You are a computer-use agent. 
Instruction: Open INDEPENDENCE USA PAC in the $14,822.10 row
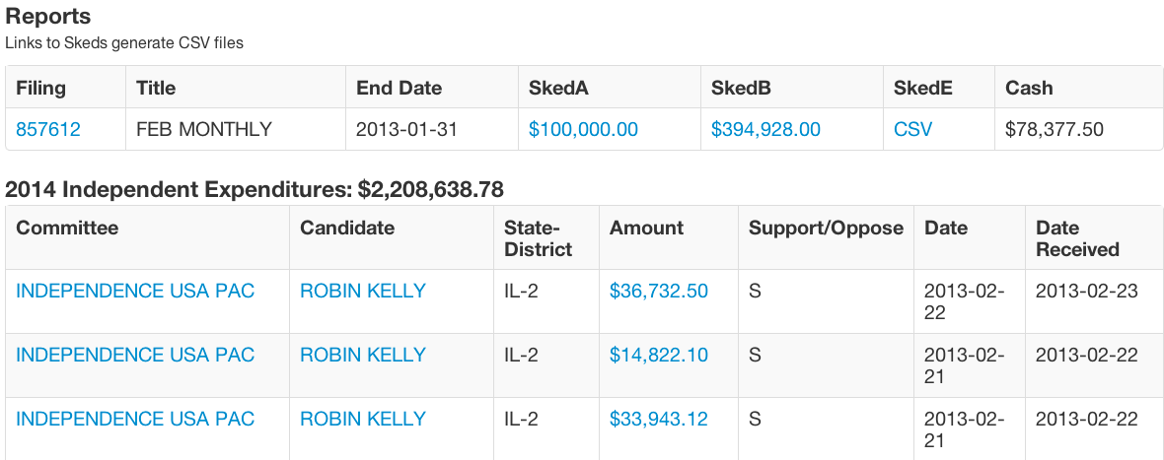(135, 355)
